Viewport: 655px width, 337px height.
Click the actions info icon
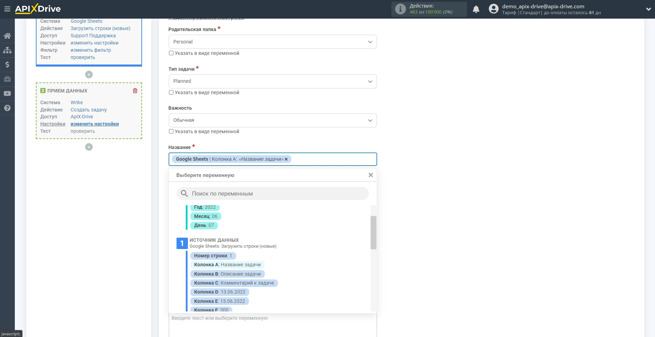400,9
